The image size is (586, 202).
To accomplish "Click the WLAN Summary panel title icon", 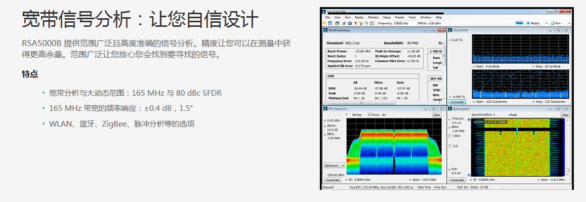I will point(325,30).
